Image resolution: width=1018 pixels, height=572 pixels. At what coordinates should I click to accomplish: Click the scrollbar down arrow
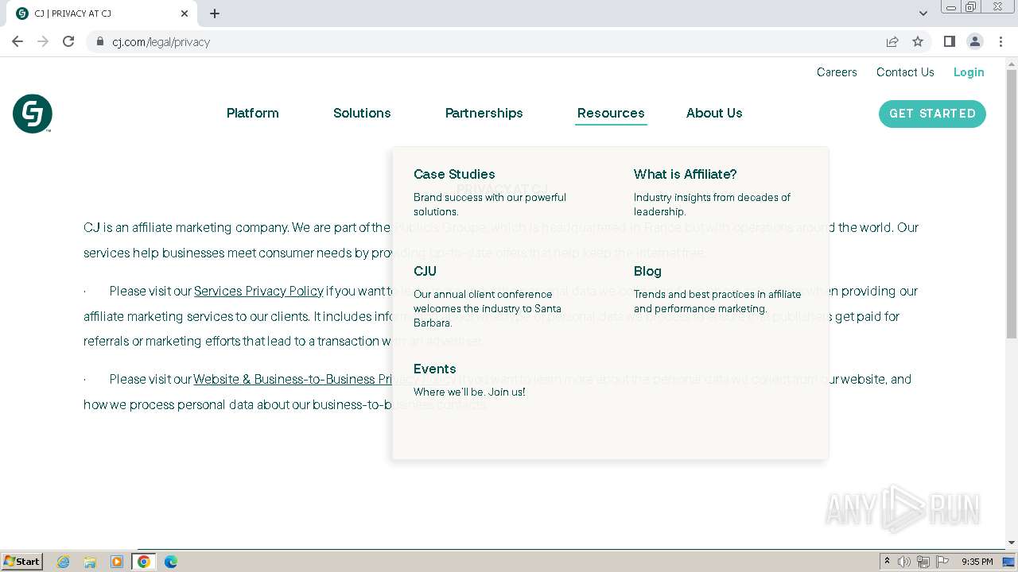1012,543
